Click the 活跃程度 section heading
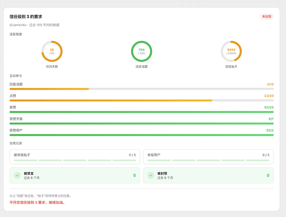 point(16,34)
